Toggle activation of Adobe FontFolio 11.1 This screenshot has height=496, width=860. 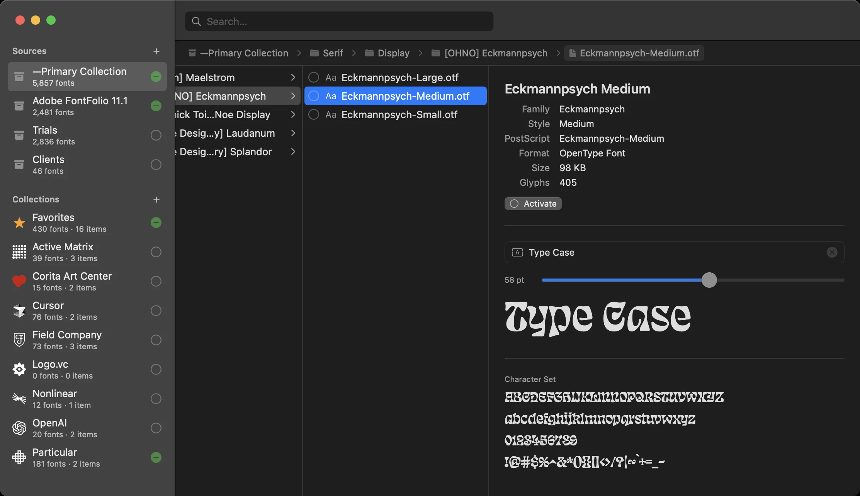156,106
